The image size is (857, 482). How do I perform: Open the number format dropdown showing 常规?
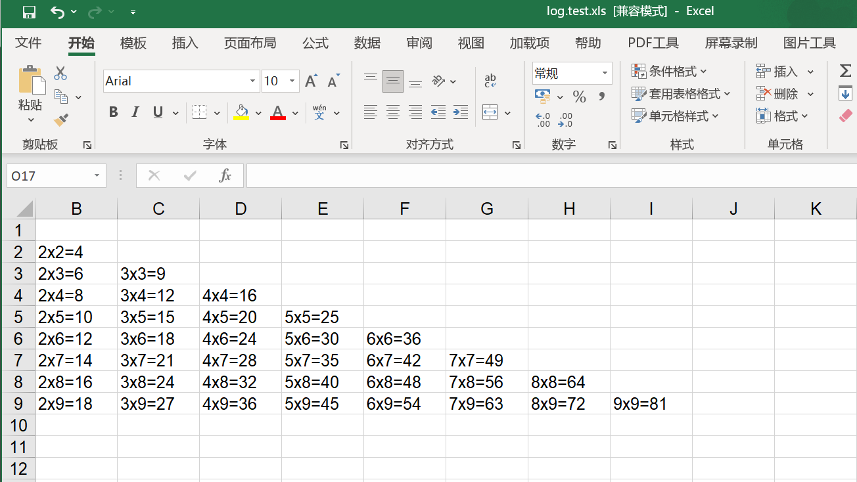pyautogui.click(x=570, y=73)
